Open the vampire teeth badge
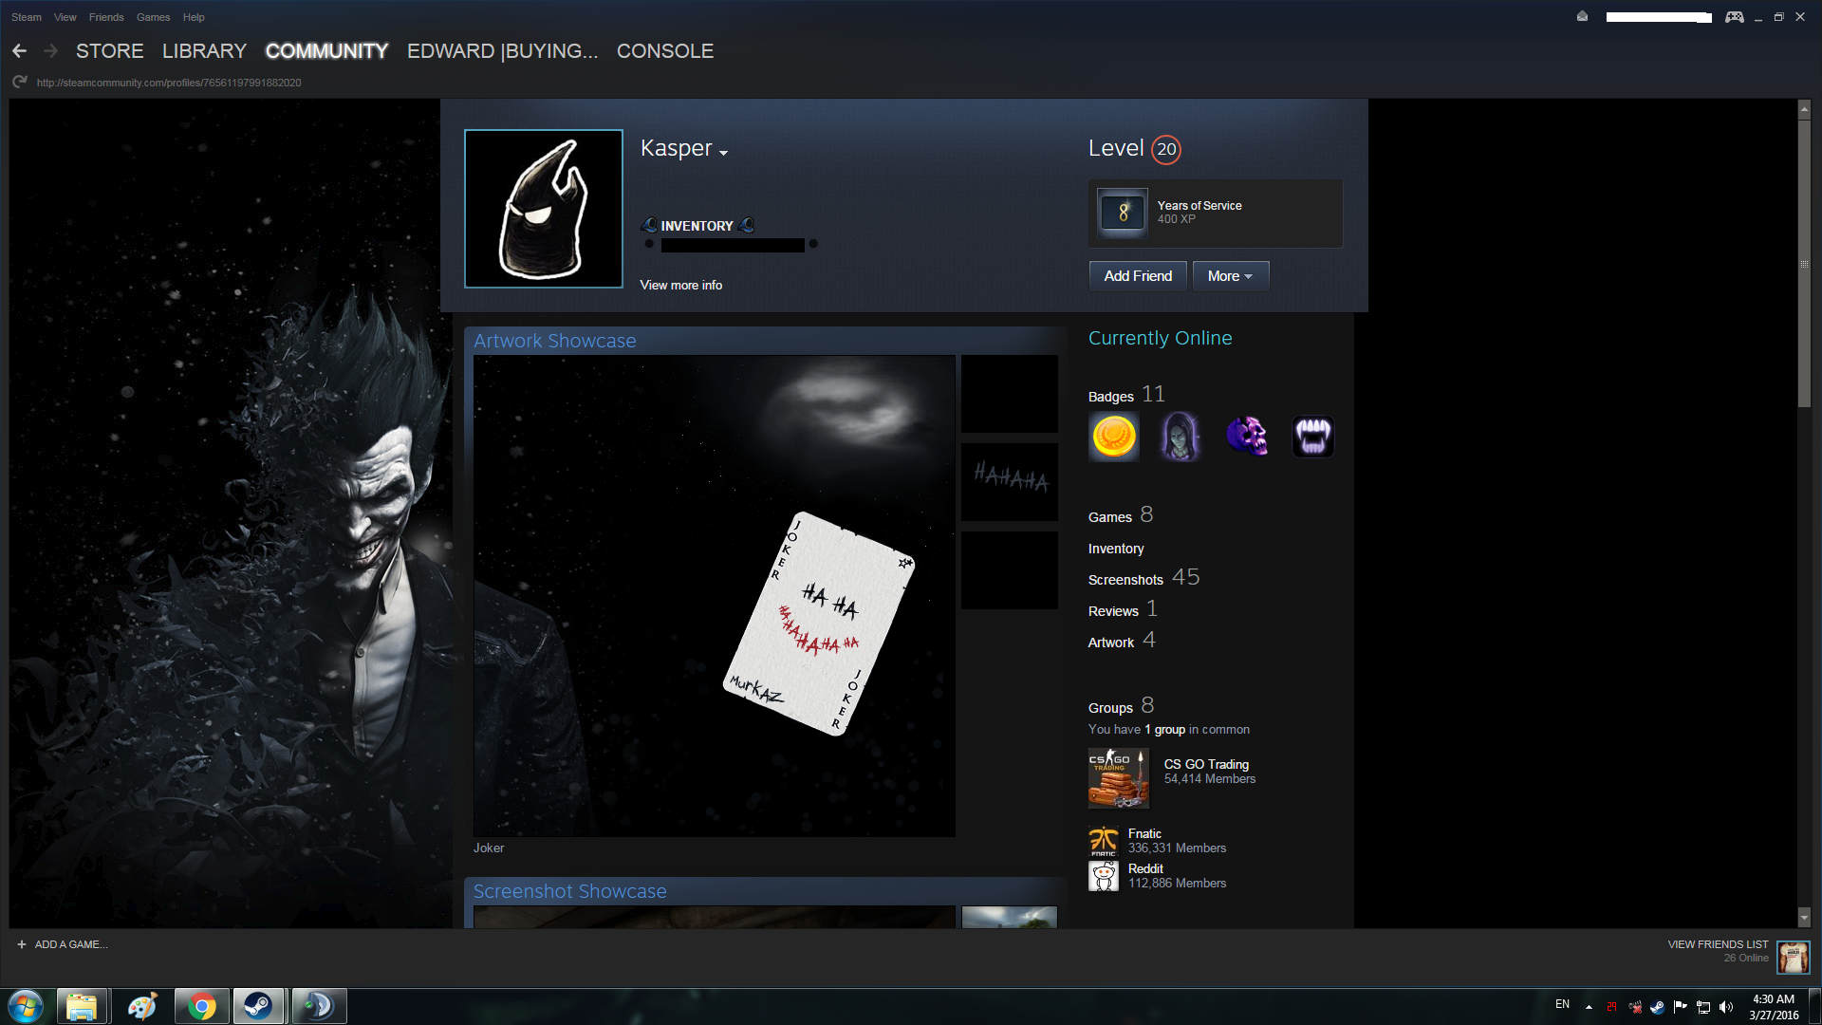Image resolution: width=1822 pixels, height=1025 pixels. 1313,438
